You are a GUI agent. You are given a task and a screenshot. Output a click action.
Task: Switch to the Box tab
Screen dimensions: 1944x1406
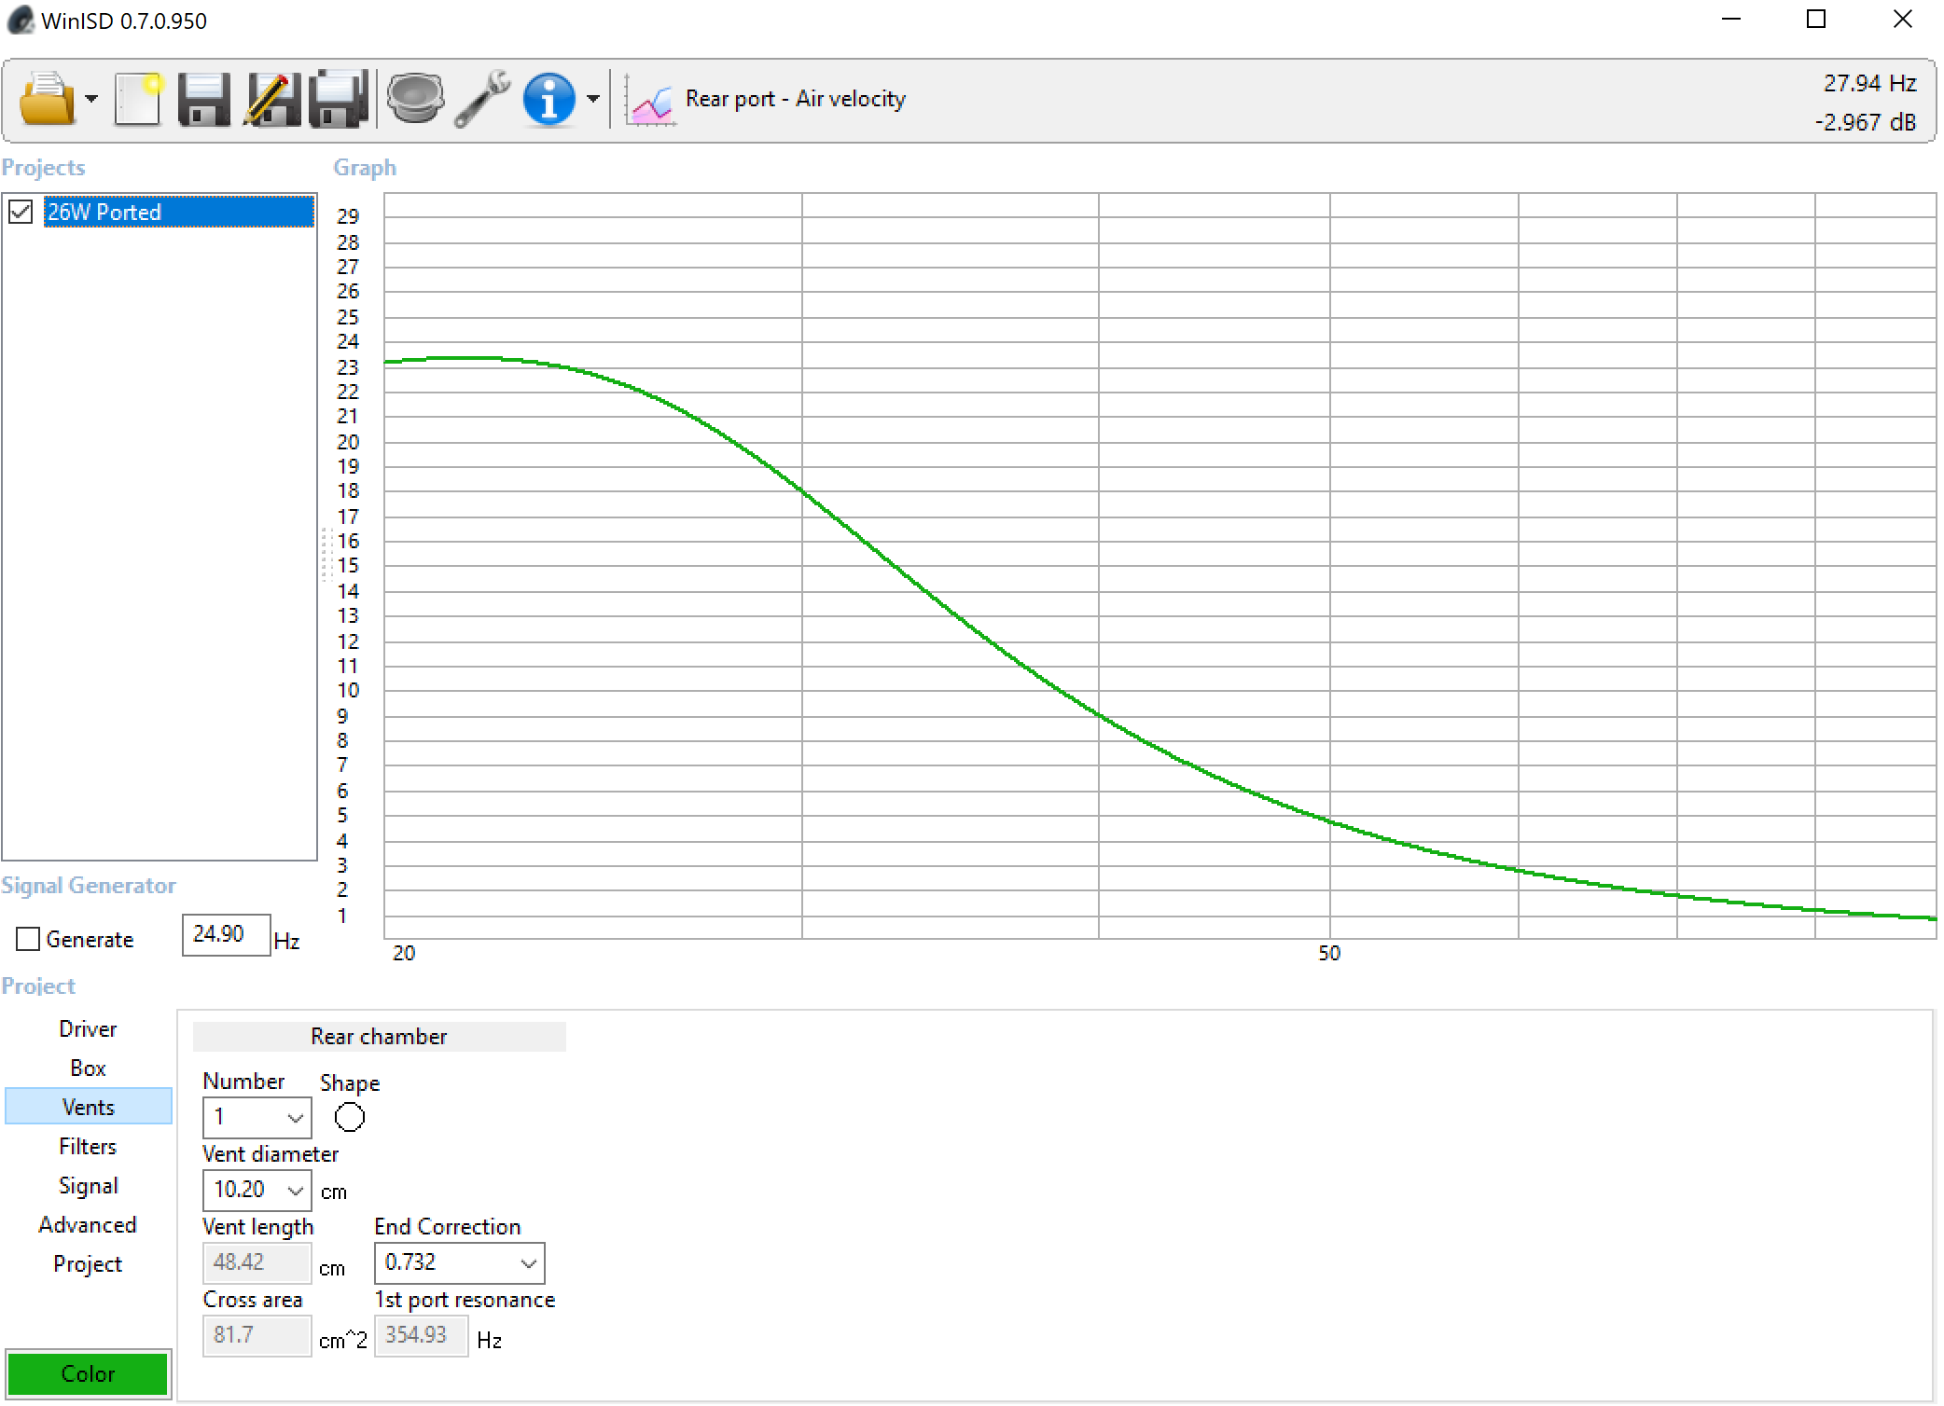coord(88,1068)
